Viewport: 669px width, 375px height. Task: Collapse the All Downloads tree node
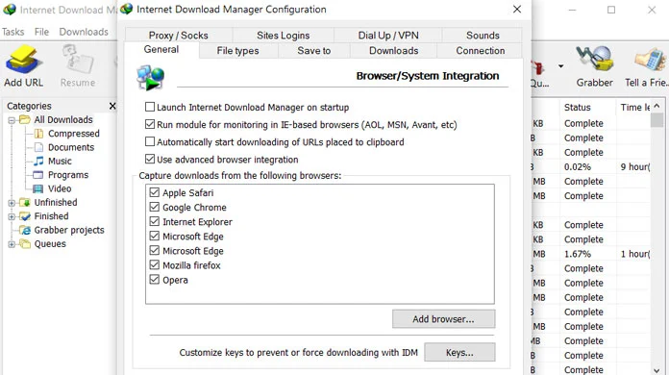pyautogui.click(x=12, y=120)
